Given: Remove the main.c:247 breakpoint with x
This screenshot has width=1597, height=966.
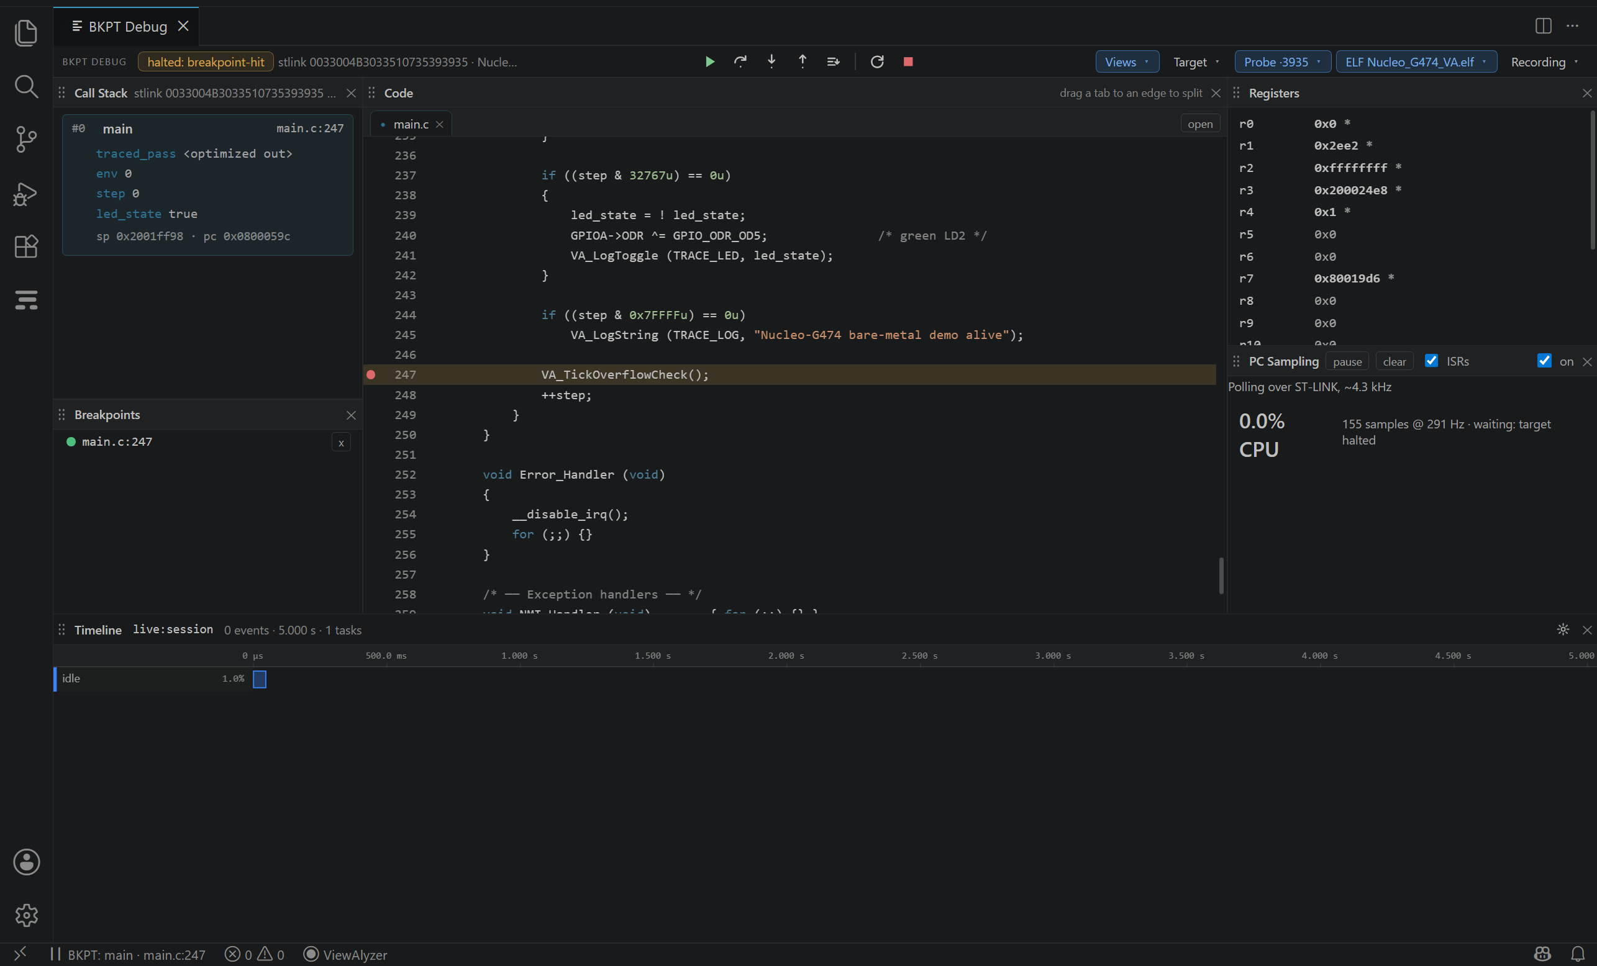Looking at the screenshot, I should (341, 443).
